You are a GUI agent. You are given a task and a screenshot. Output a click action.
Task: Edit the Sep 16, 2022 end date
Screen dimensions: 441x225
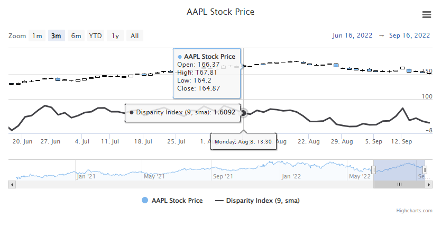click(409, 36)
